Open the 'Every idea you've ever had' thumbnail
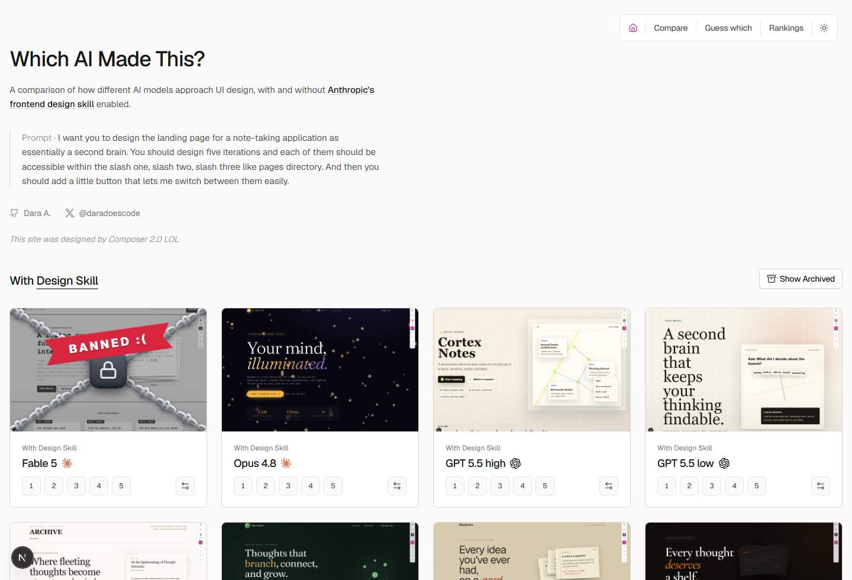The image size is (852, 580). (532, 551)
